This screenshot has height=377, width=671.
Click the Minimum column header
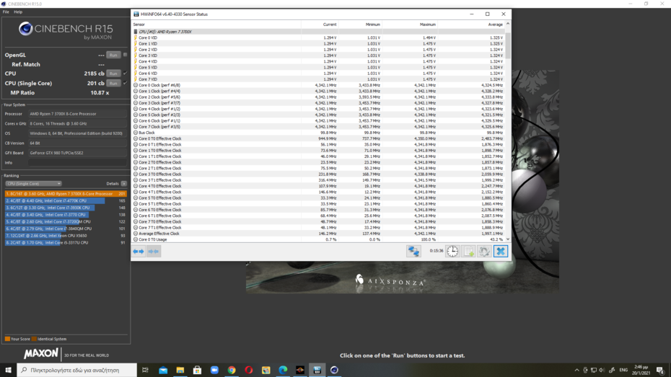pyautogui.click(x=360, y=25)
